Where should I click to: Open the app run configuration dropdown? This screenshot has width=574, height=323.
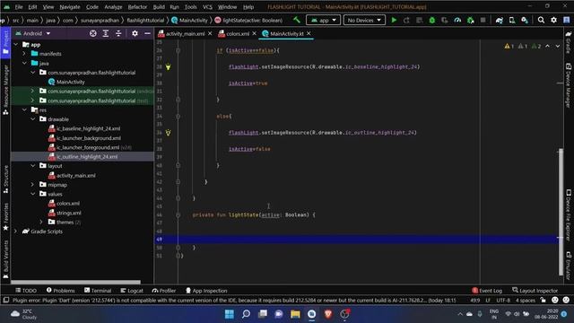coord(323,20)
